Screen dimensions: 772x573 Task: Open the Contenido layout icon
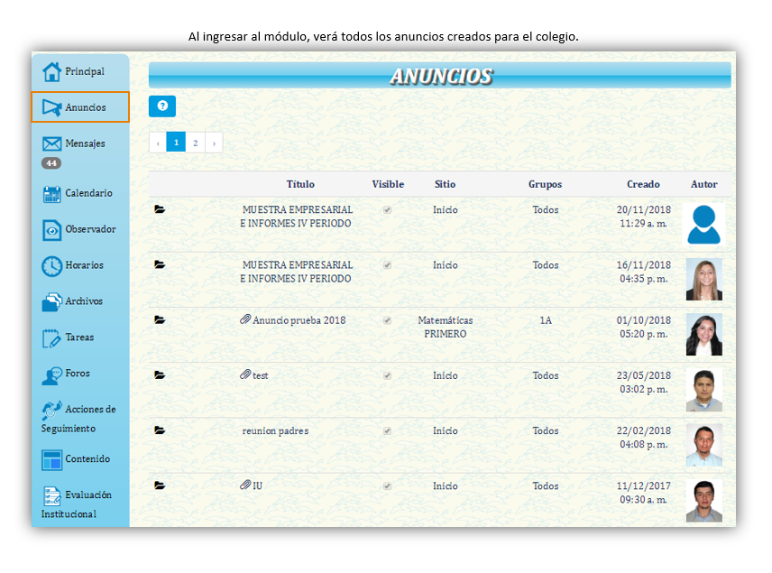click(51, 460)
